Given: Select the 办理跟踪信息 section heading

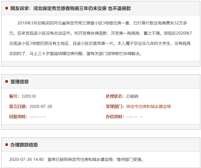Looking at the screenshot, I should tap(24, 145).
